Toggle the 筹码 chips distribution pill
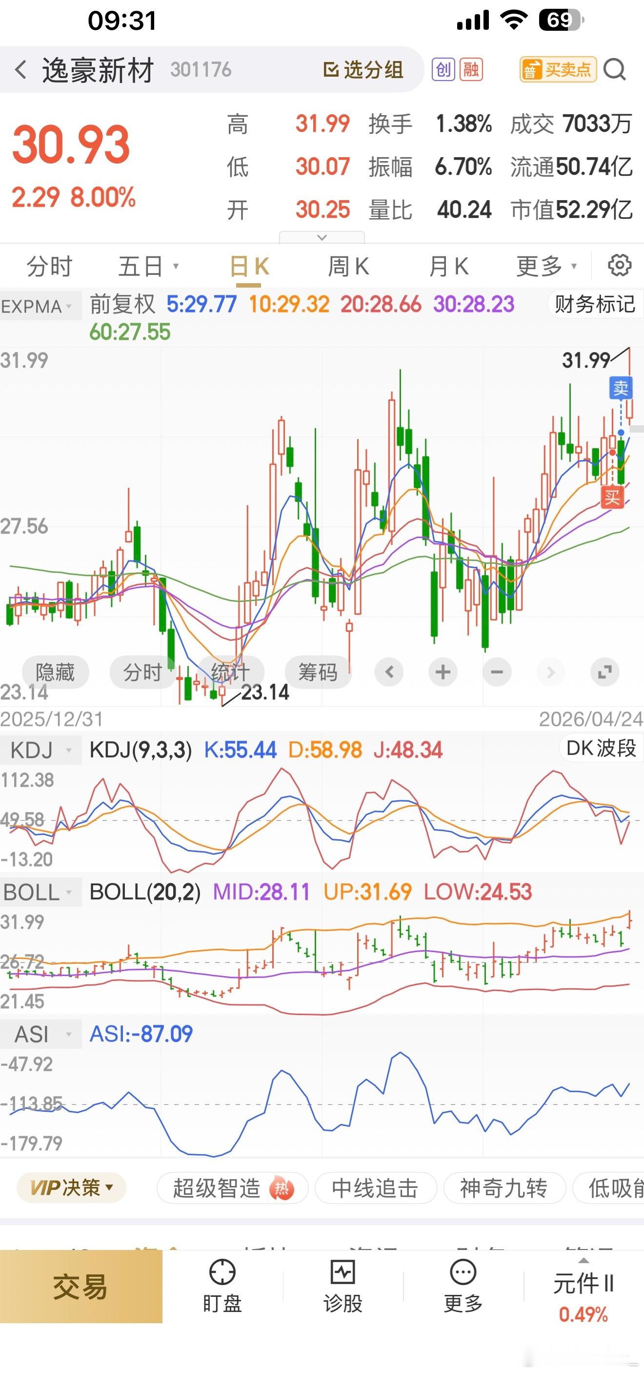Screen dimensions: 644x1373 pyautogui.click(x=318, y=672)
